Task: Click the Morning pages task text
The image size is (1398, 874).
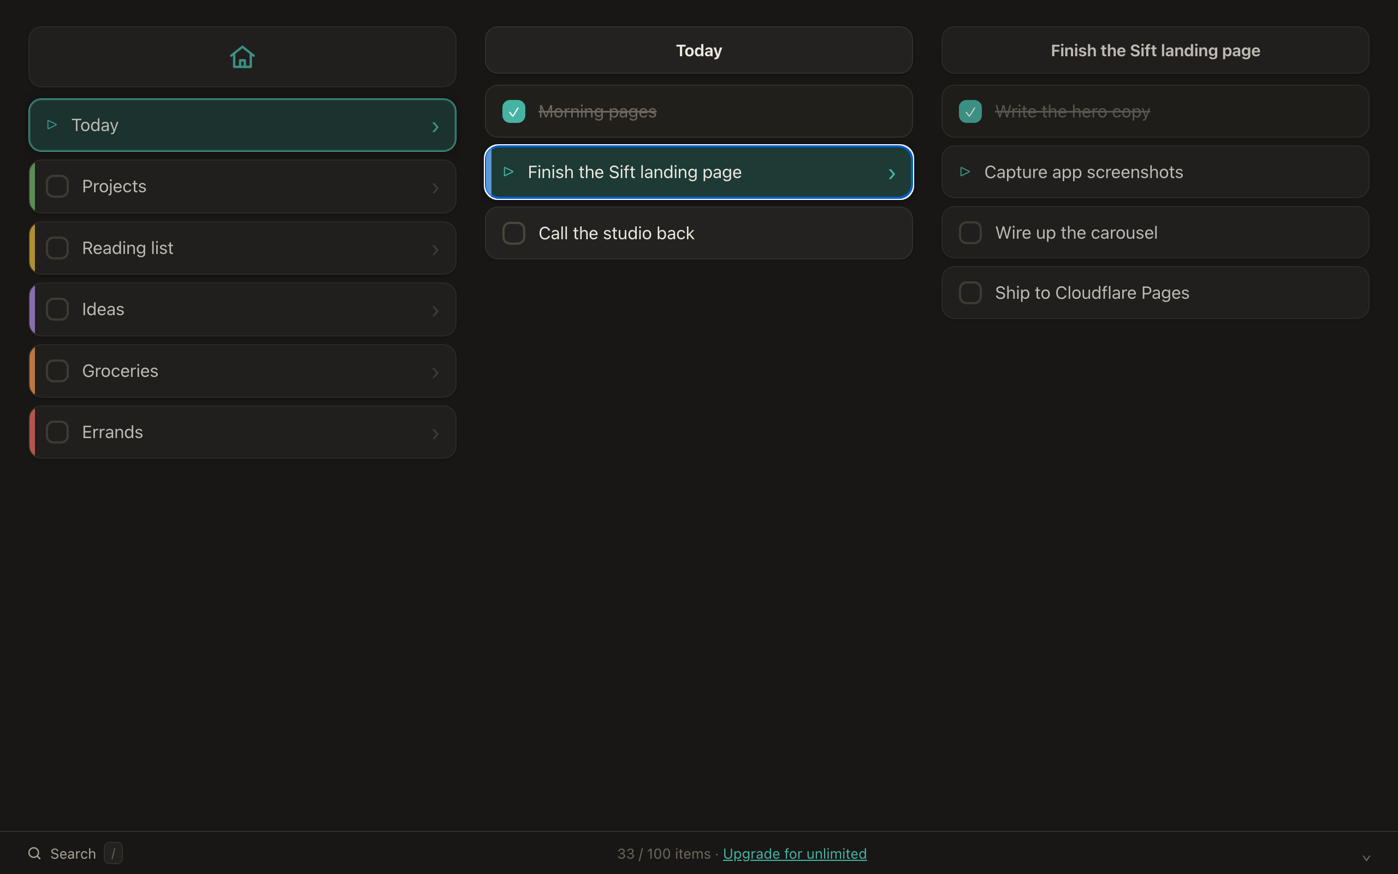Action: point(597,111)
